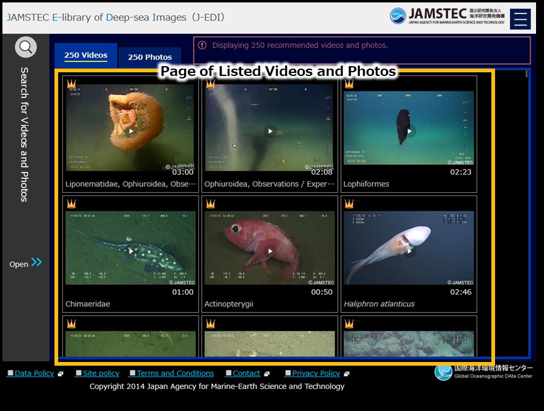
Task: Click the crown icon on the bottom-middle partial card
Action: tap(211, 324)
